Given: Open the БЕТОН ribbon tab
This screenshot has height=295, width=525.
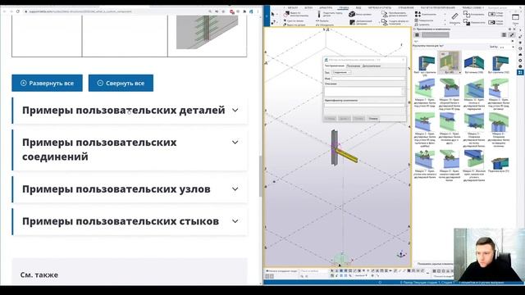Looking at the screenshot, I should 308,7.
